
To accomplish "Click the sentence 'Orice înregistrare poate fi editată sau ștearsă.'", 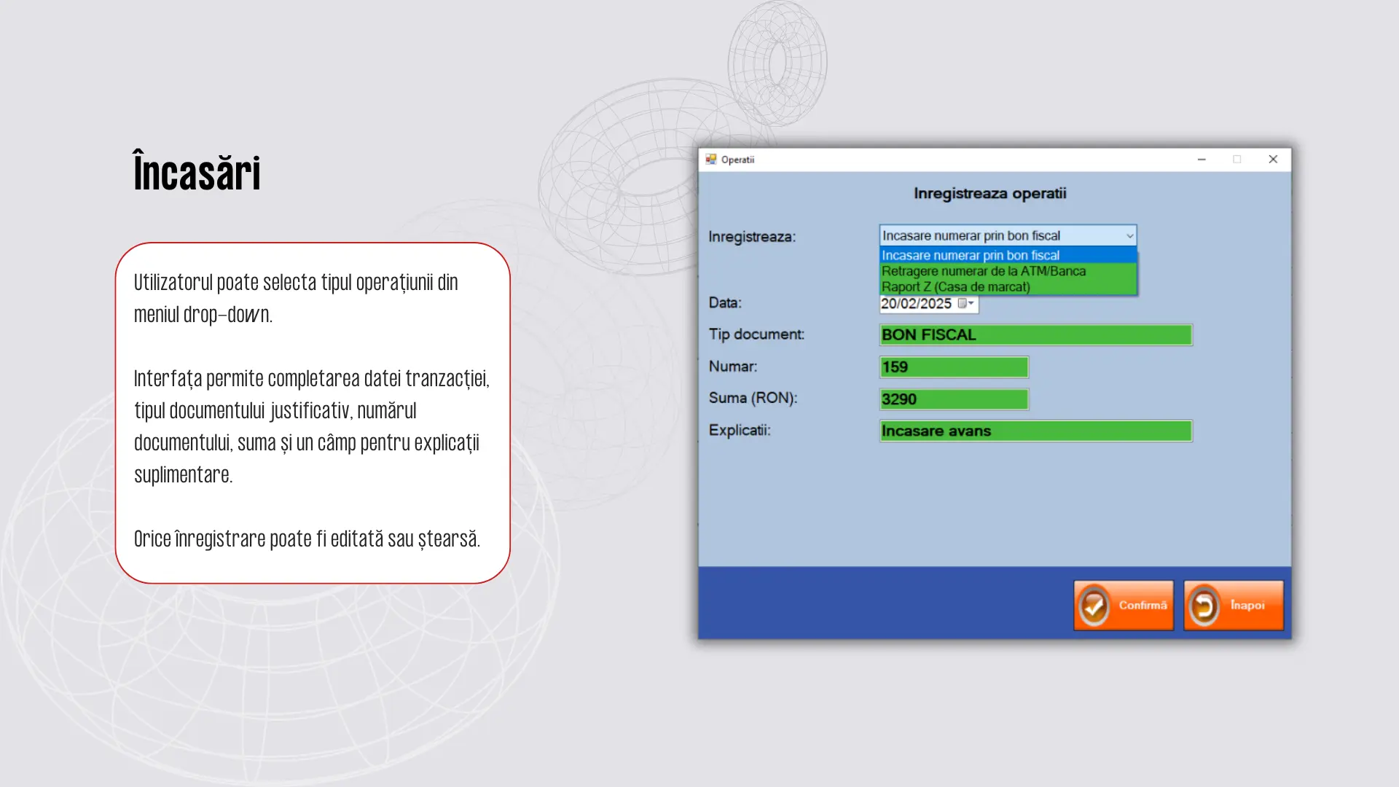I will [307, 539].
